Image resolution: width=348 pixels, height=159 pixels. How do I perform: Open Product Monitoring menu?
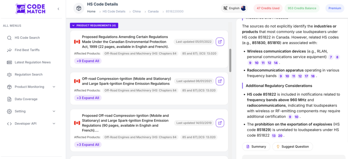(29, 87)
